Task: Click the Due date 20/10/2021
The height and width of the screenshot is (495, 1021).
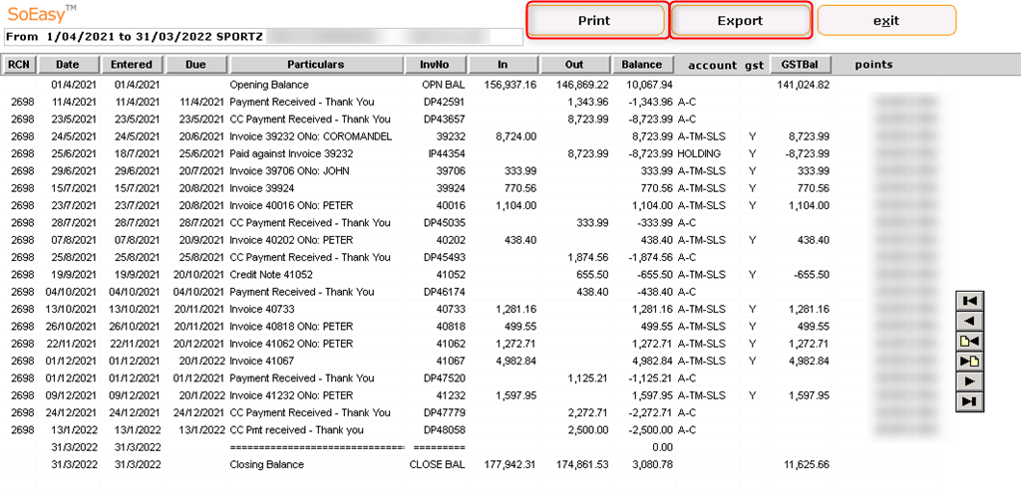Action: 198,275
